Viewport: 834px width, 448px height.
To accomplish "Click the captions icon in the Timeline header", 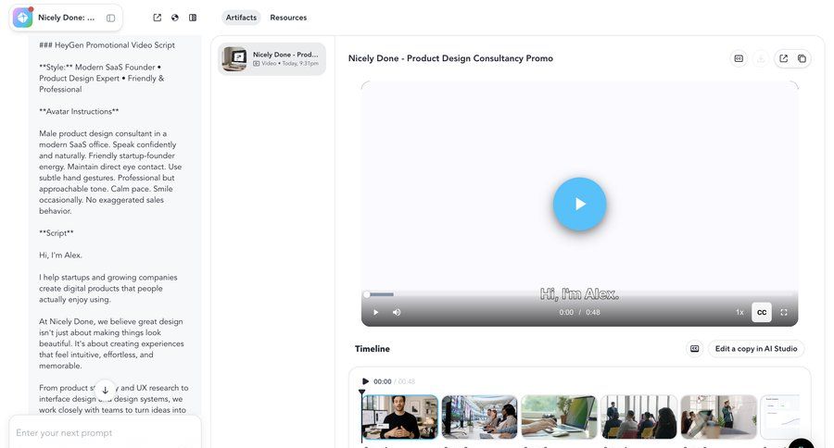I will [695, 349].
